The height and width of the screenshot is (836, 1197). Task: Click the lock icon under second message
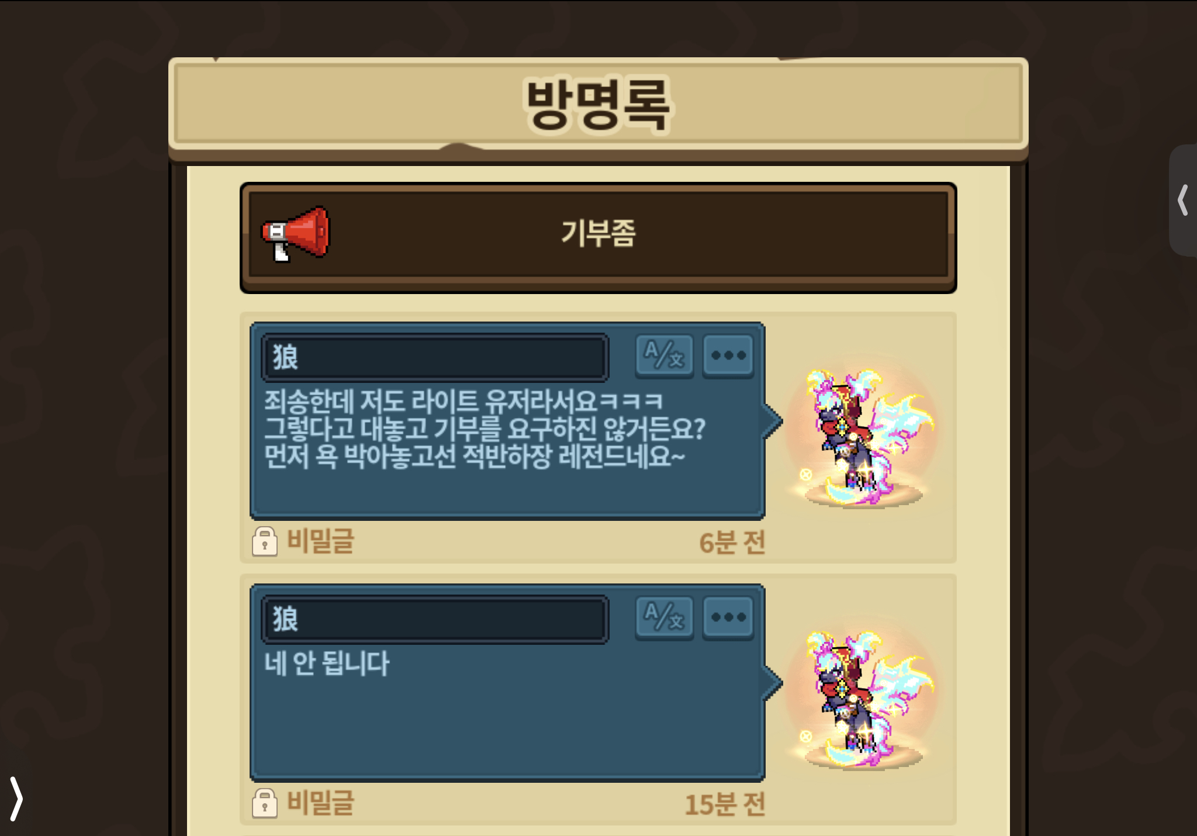(x=265, y=803)
